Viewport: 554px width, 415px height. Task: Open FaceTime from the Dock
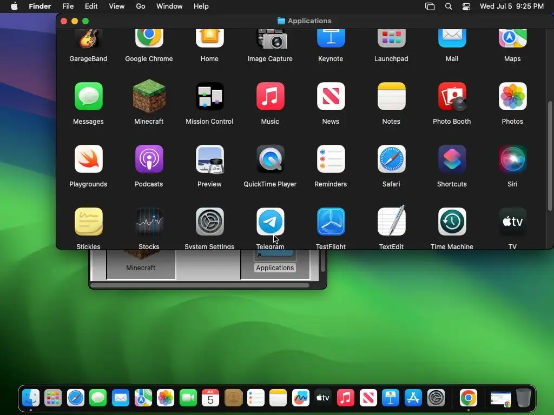pos(188,398)
